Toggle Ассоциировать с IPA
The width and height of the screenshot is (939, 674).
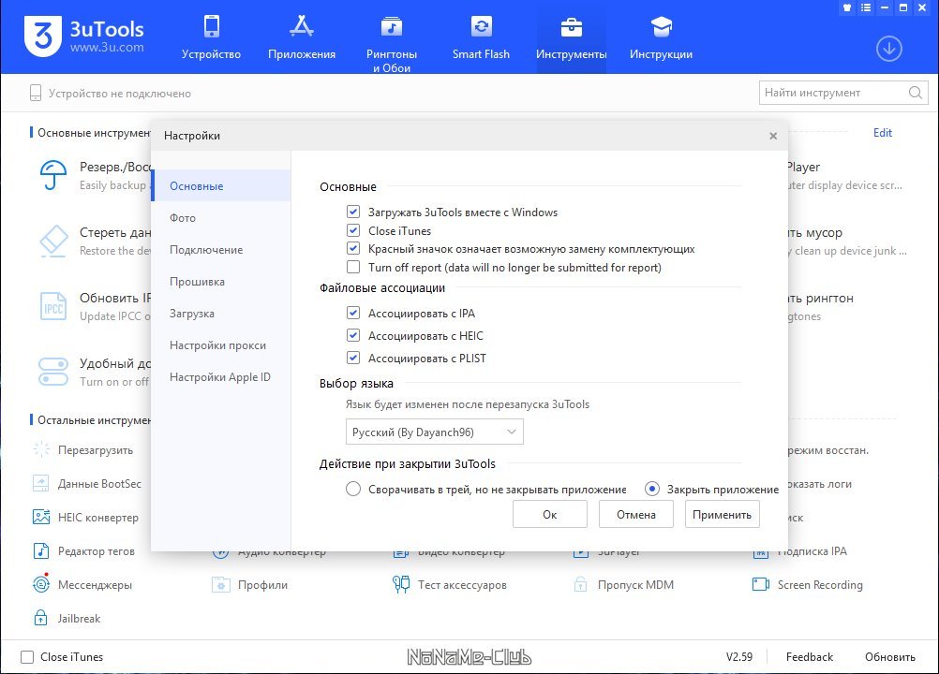[x=353, y=313]
